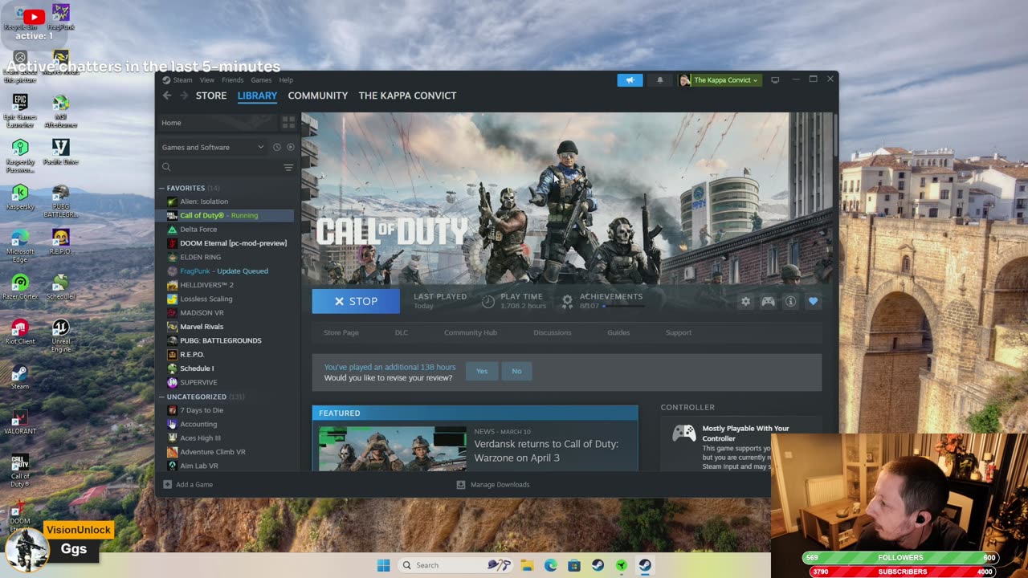Viewport: 1028px width, 578px height.
Task: Switch library to grid collections view
Action: click(x=288, y=123)
